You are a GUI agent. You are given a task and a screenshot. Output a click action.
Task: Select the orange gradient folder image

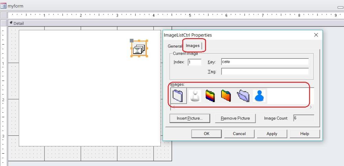[x=226, y=96]
